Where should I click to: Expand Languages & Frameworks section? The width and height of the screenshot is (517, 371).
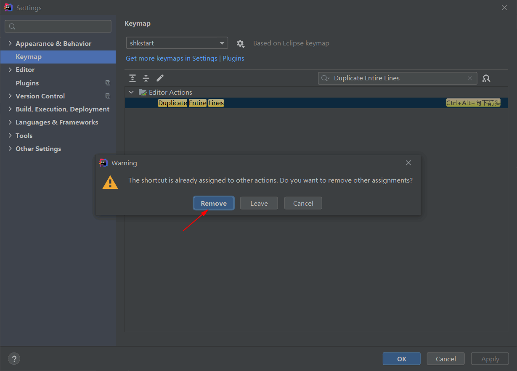10,122
